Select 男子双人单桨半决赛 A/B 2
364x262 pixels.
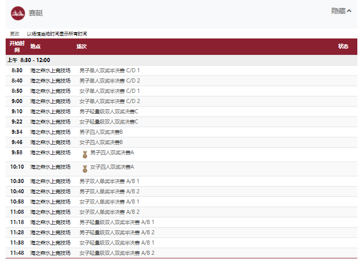(x=109, y=192)
